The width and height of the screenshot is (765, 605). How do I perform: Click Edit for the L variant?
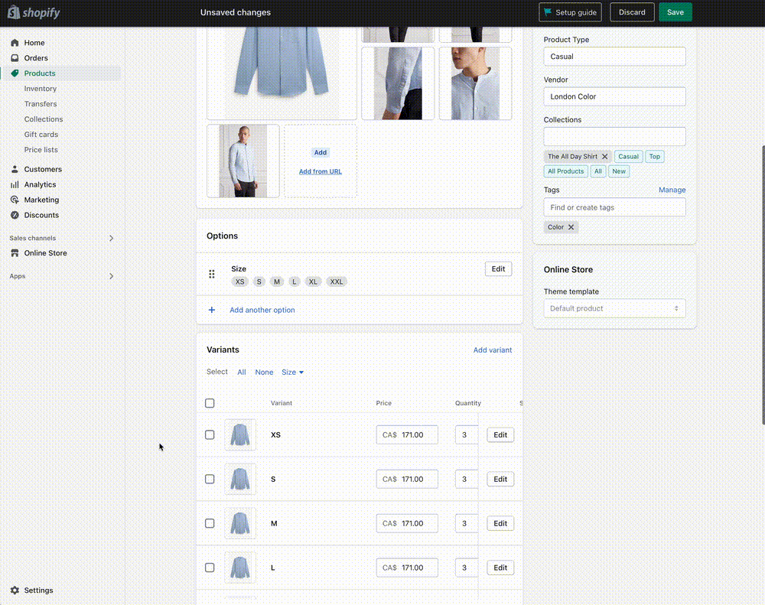click(x=500, y=568)
